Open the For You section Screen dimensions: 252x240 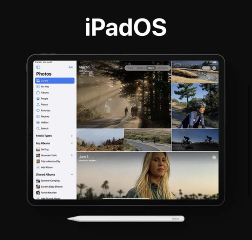[x=55, y=87]
